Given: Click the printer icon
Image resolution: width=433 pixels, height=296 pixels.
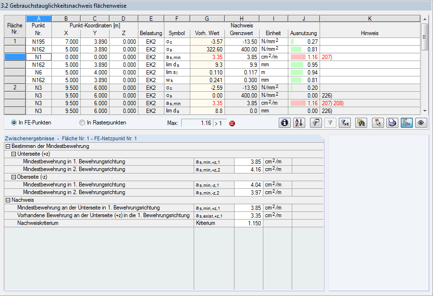Looking at the screenshot, I should tap(392, 123).
